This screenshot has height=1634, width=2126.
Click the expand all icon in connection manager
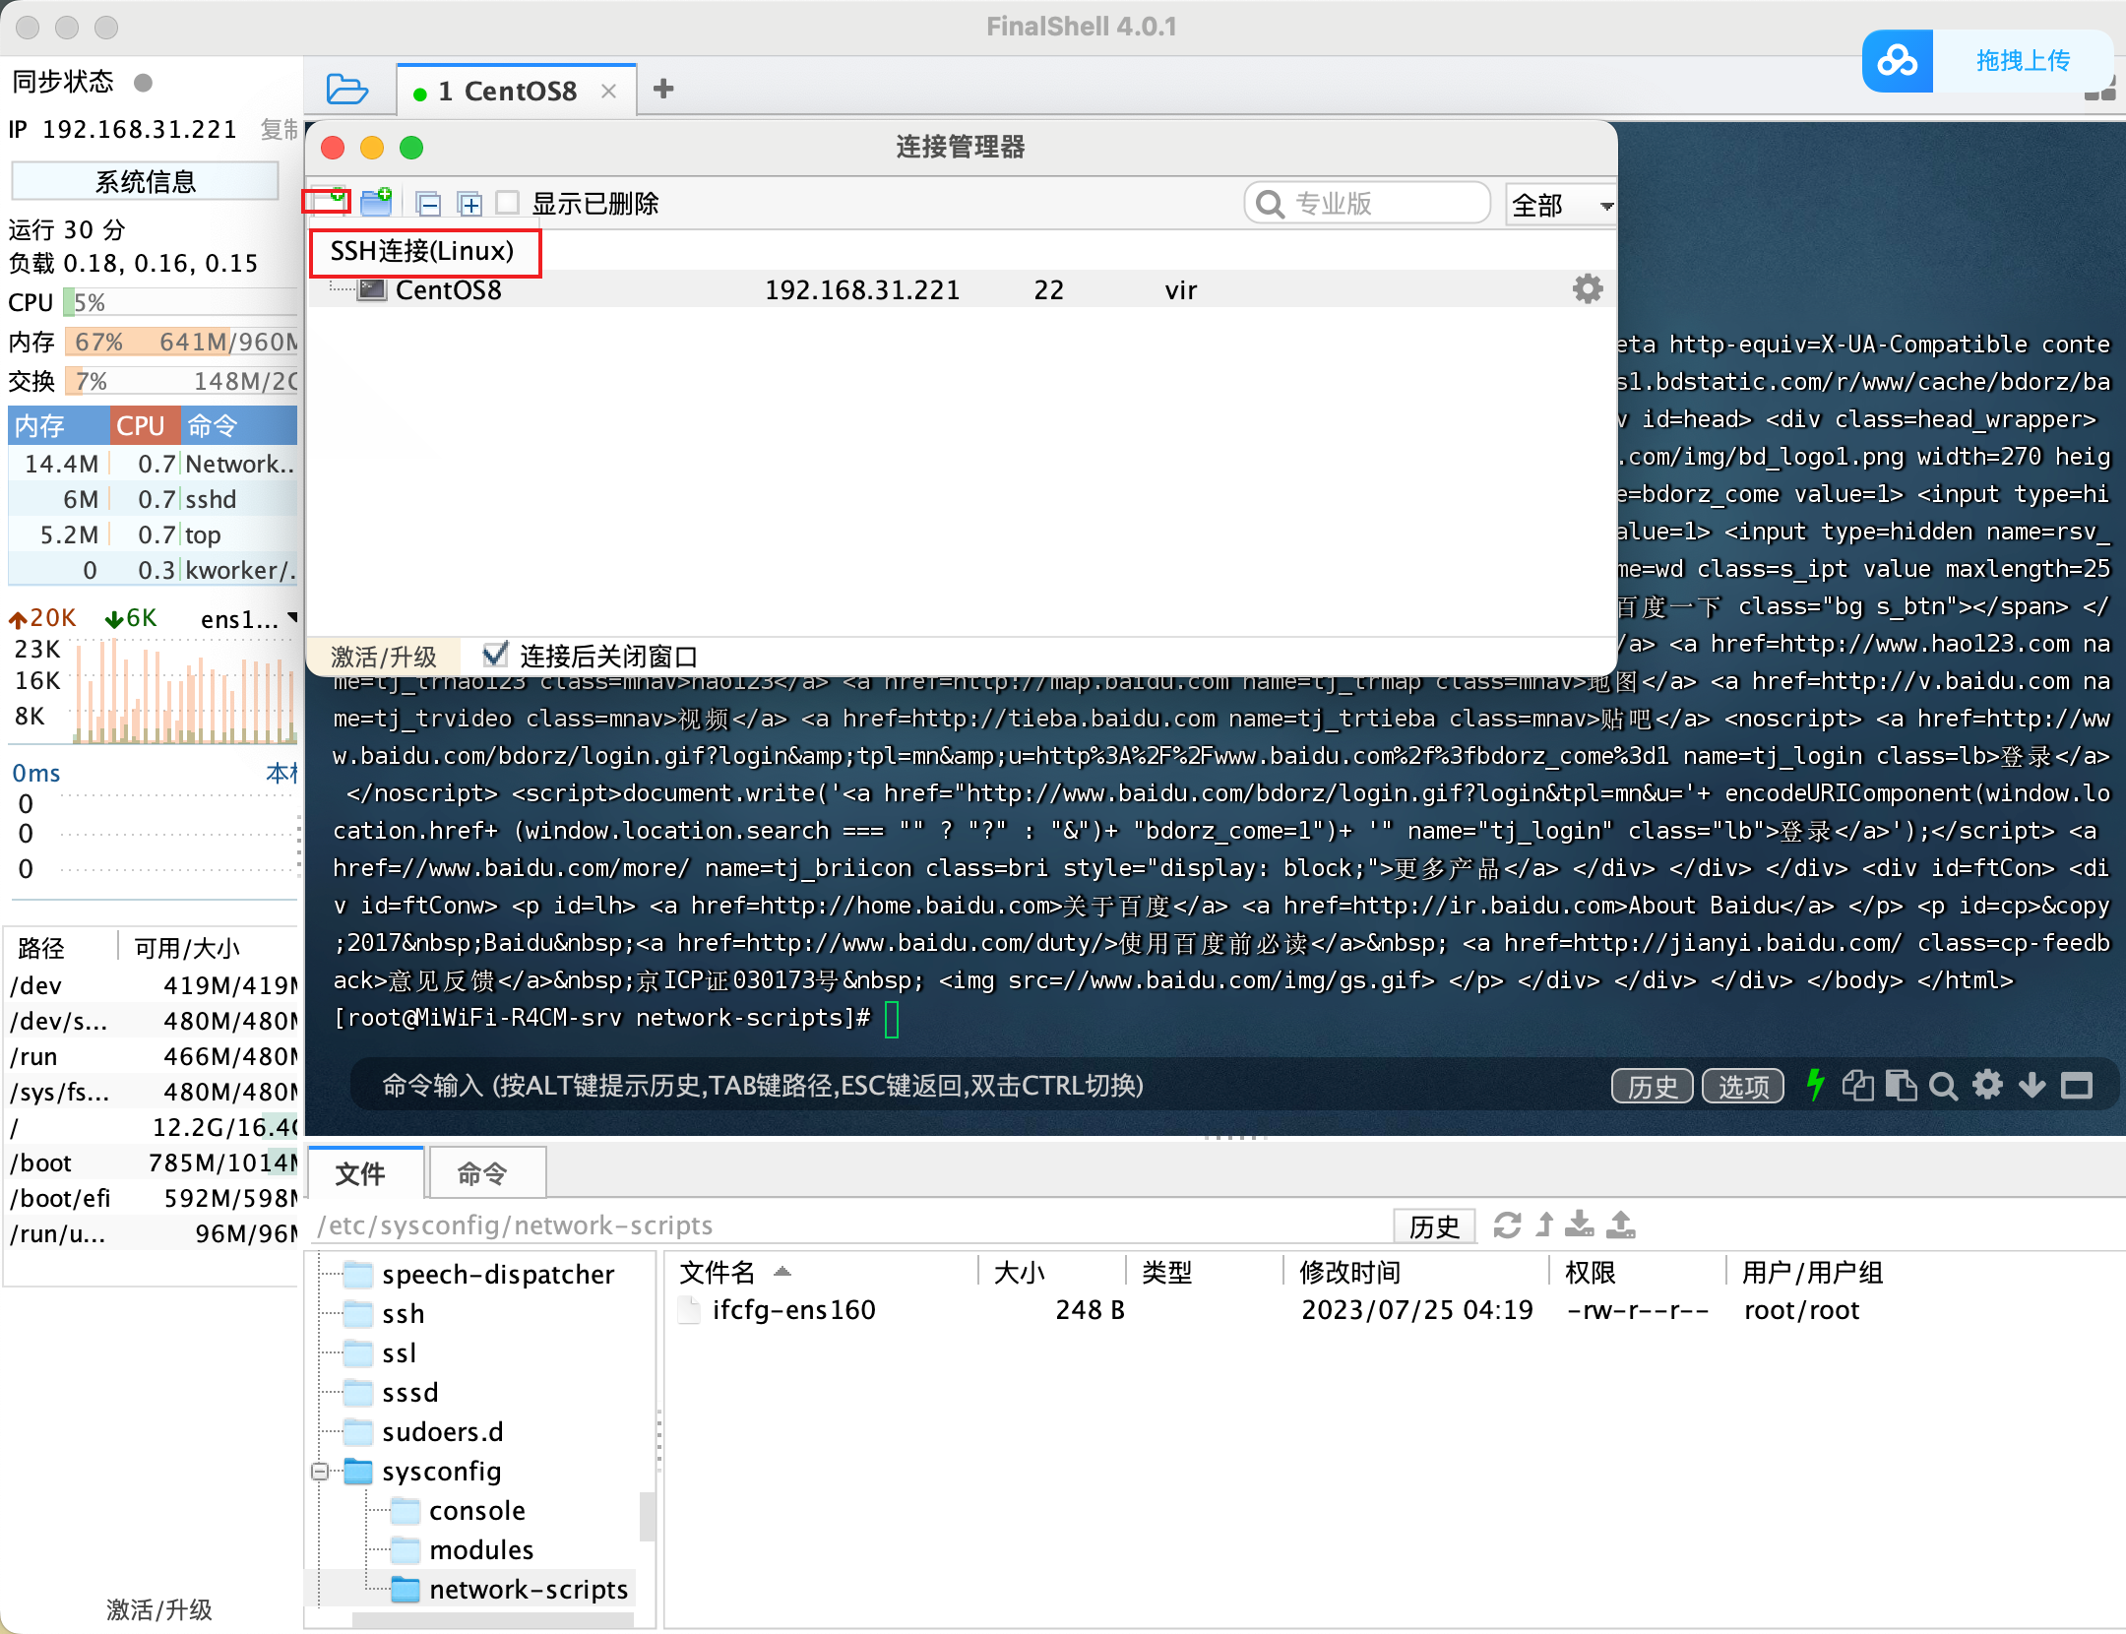[470, 204]
